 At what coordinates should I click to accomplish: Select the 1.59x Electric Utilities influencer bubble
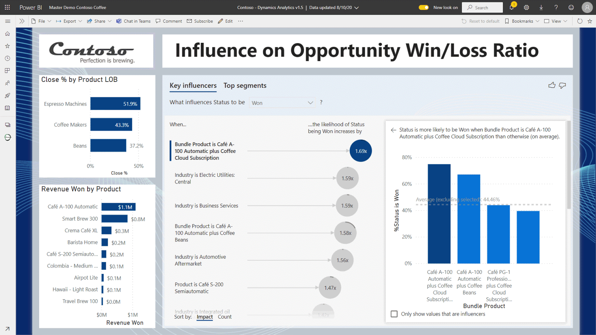click(347, 178)
